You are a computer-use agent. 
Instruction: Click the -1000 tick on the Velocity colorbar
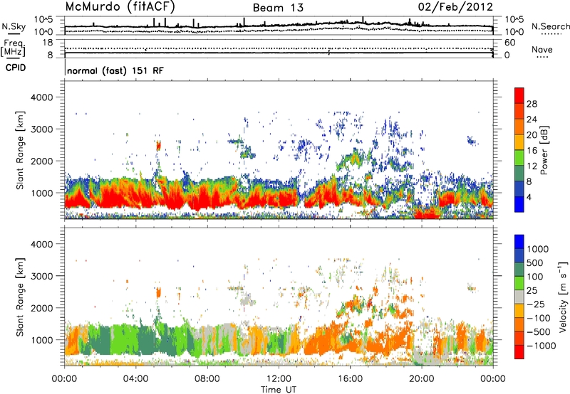point(541,346)
